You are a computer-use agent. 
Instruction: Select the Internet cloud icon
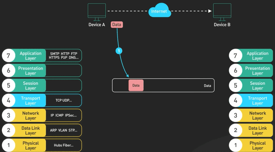pyautogui.click(x=160, y=11)
